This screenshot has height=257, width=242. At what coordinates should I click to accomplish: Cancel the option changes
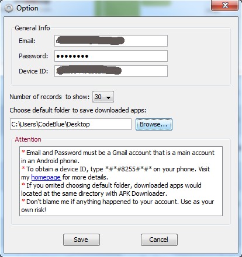coord(159,240)
